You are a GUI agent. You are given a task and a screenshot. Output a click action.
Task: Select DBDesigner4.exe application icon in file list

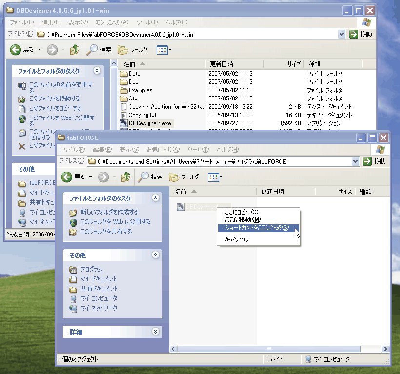(x=124, y=123)
